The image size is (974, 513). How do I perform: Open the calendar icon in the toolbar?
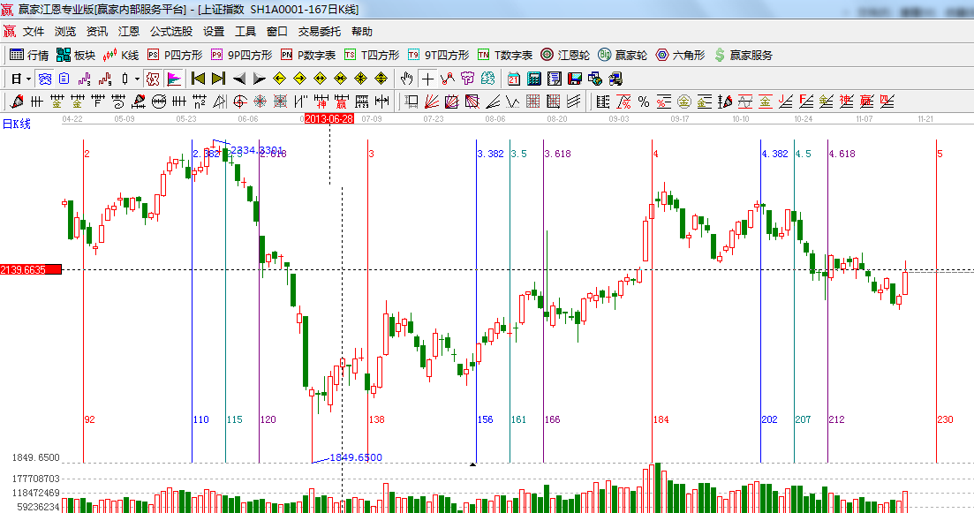pyautogui.click(x=513, y=79)
